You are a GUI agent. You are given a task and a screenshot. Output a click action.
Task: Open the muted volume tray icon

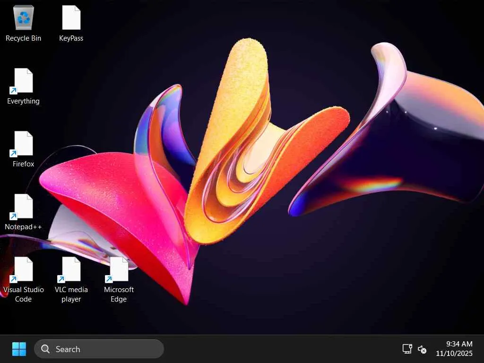click(x=422, y=349)
